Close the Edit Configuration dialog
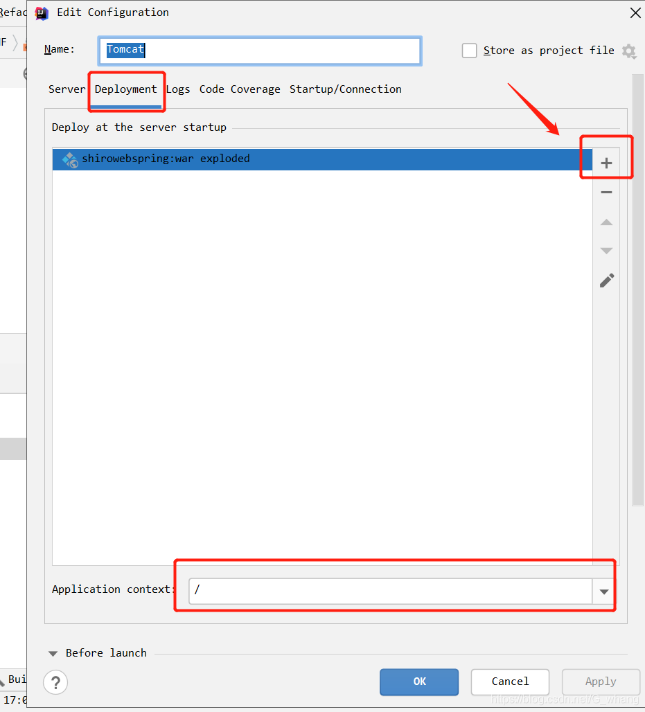Image resolution: width=645 pixels, height=712 pixels. click(x=635, y=12)
